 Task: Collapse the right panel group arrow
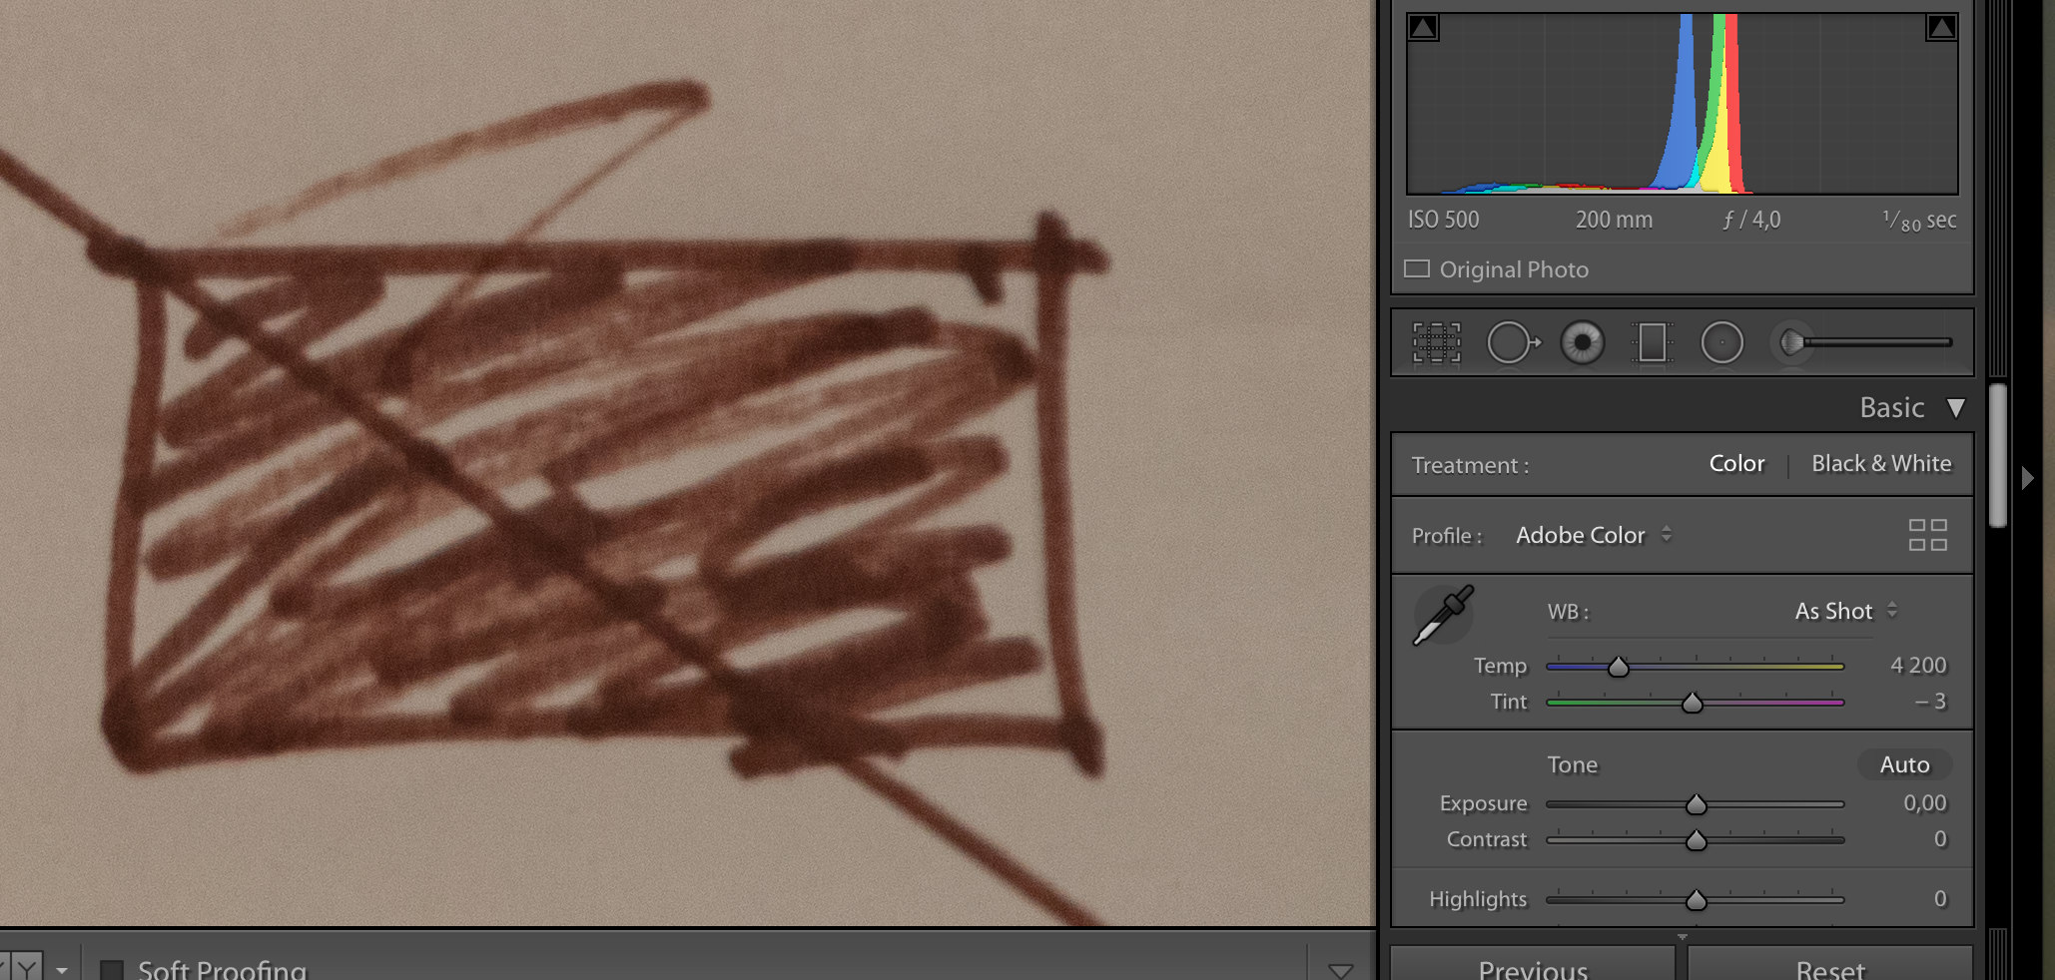point(2027,478)
